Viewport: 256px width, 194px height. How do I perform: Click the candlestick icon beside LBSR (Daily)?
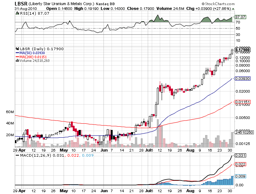point(17,49)
